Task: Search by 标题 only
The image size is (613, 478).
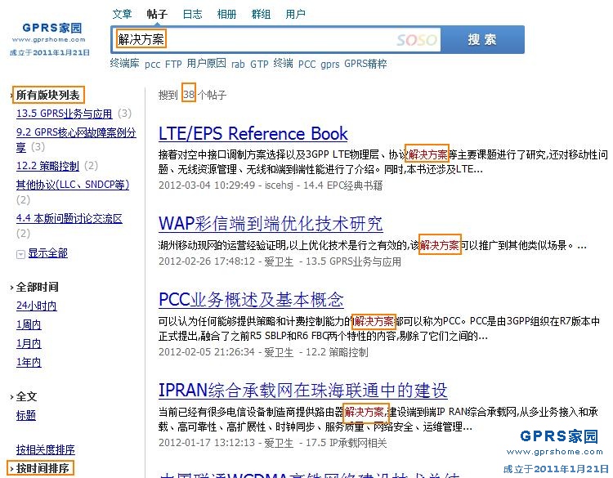Action: 26,415
